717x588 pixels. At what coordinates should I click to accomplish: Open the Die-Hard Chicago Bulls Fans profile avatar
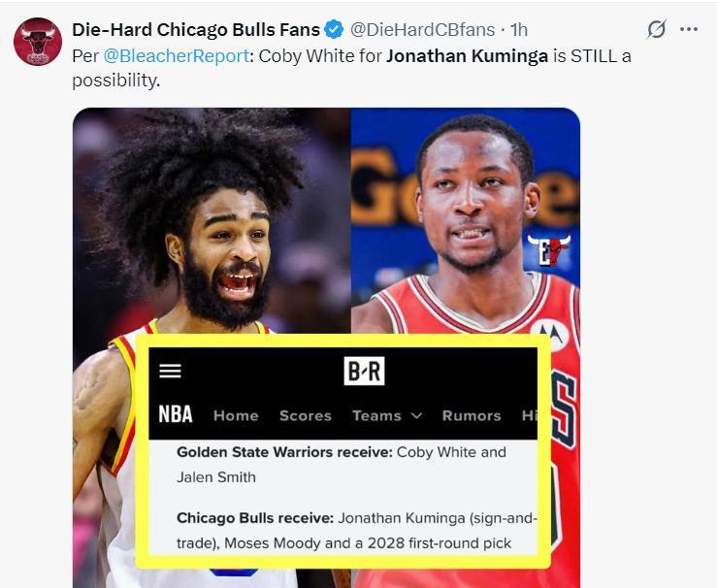click(38, 41)
